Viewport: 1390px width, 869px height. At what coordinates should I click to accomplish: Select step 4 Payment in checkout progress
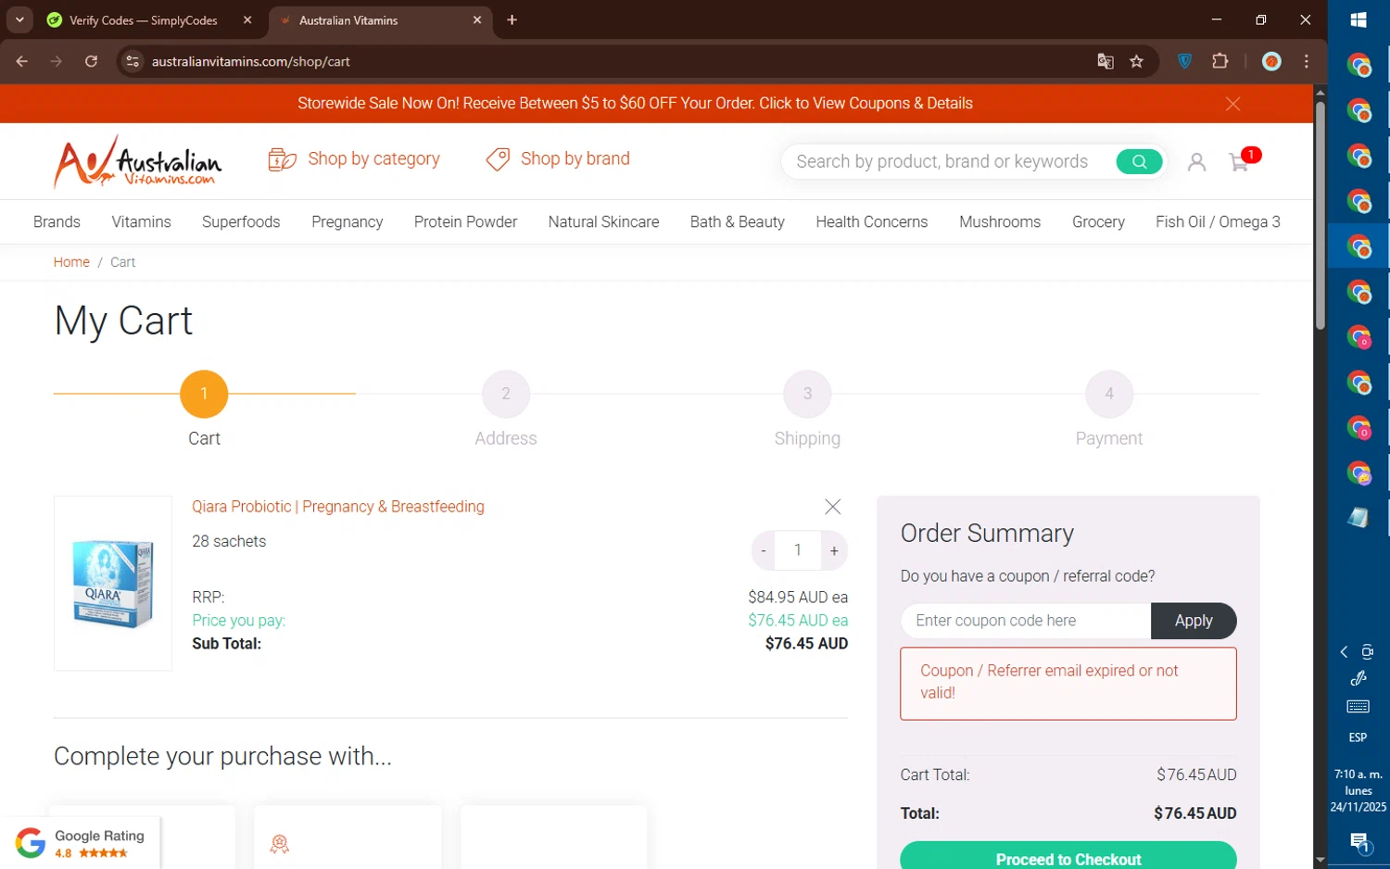coord(1108,394)
